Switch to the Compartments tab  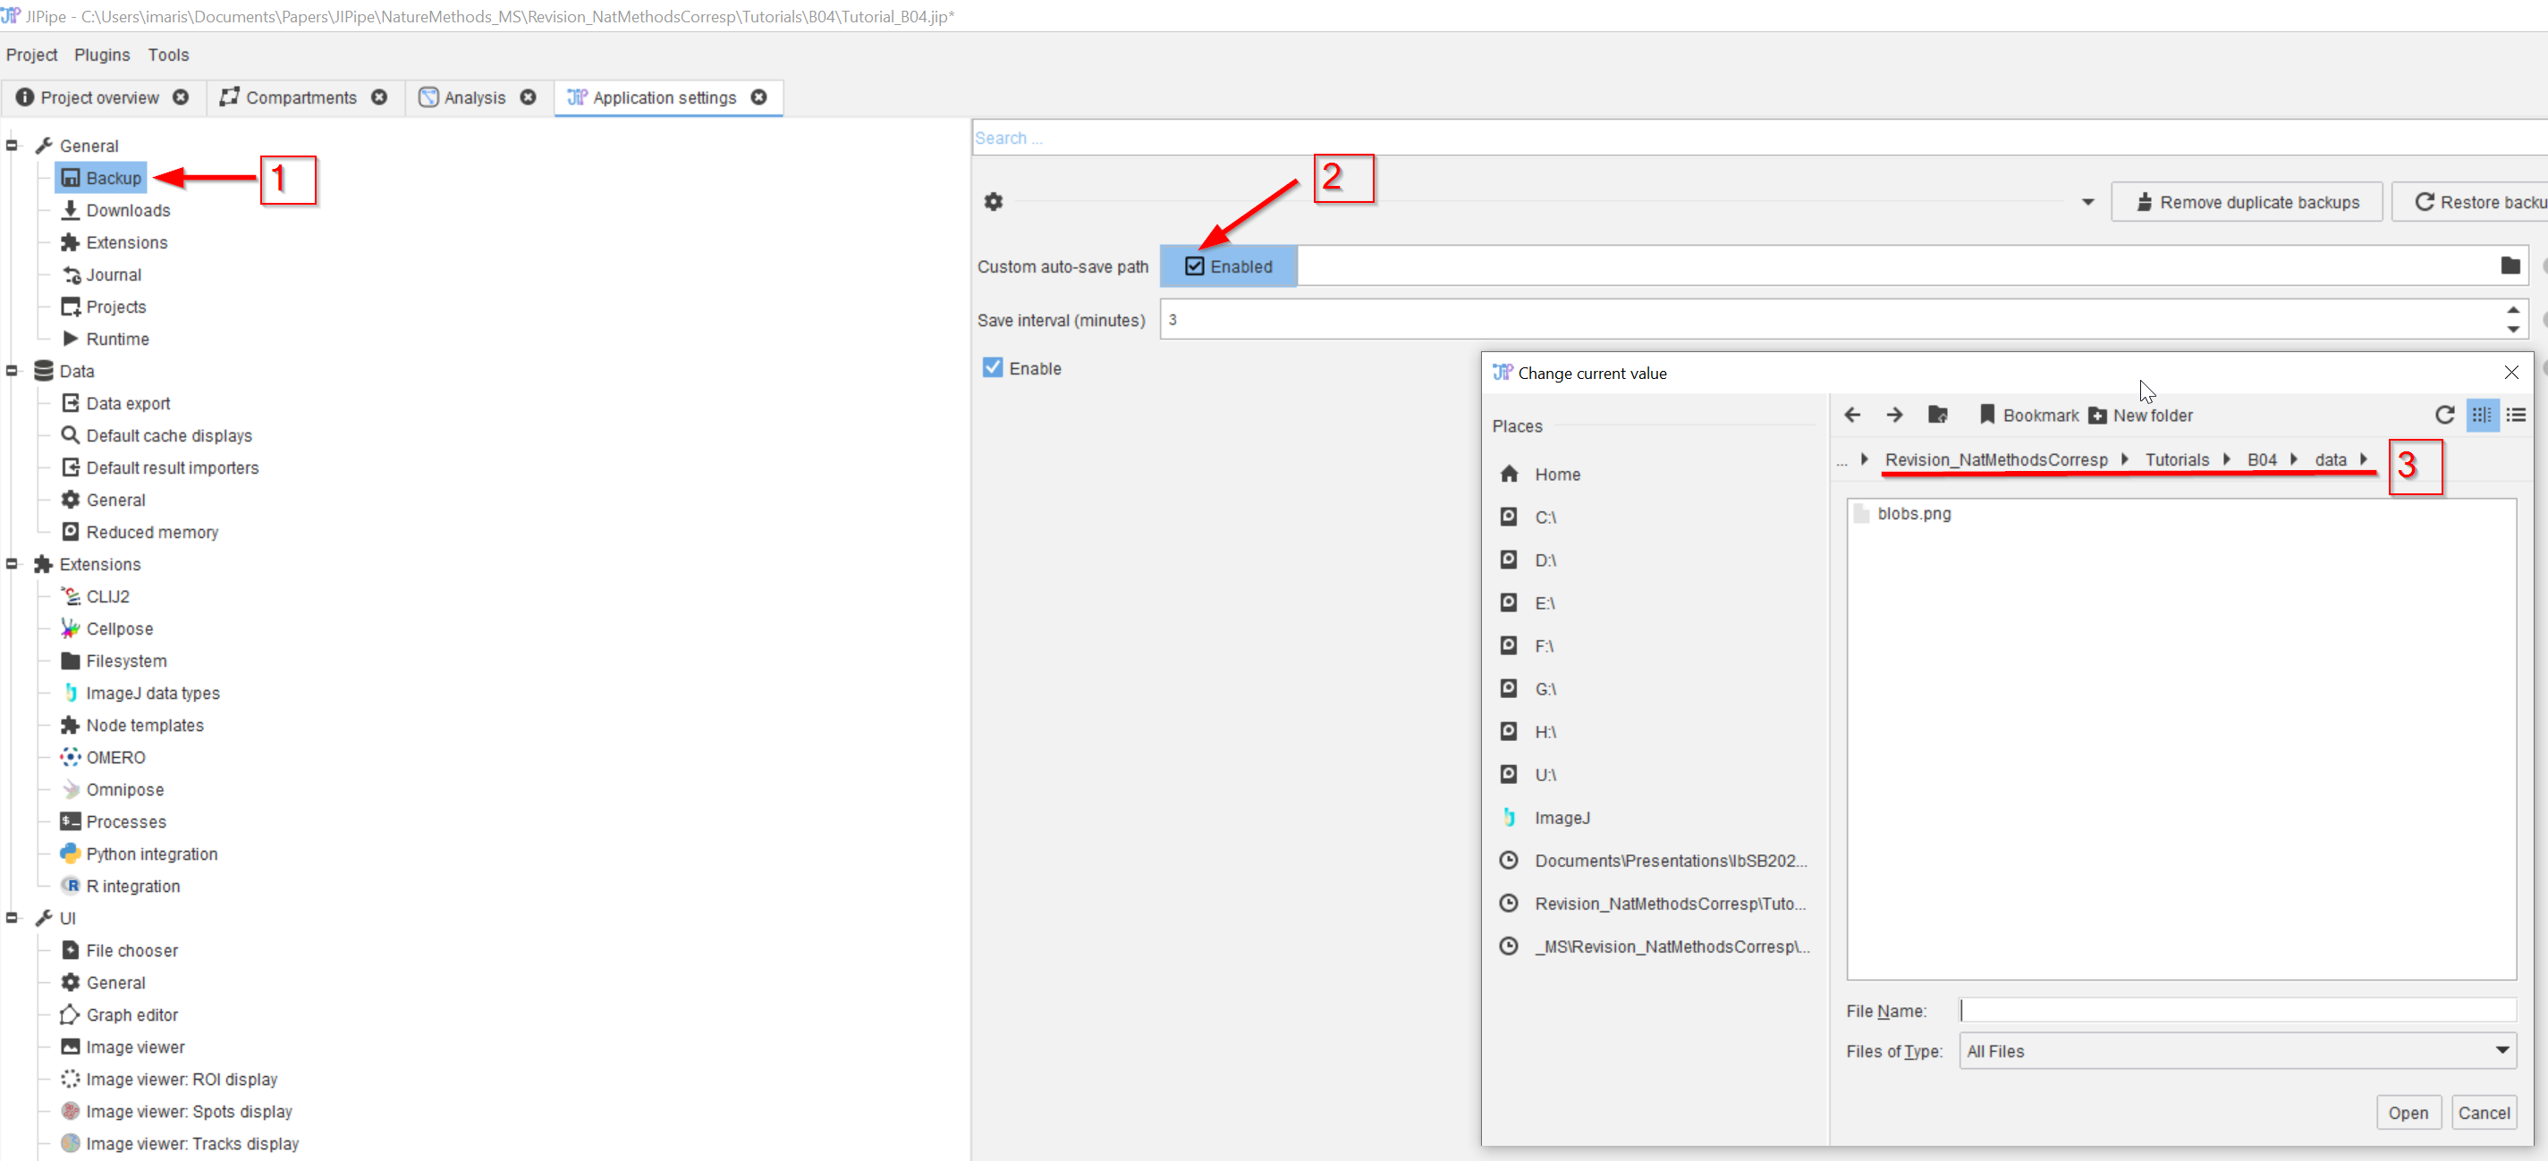301,97
